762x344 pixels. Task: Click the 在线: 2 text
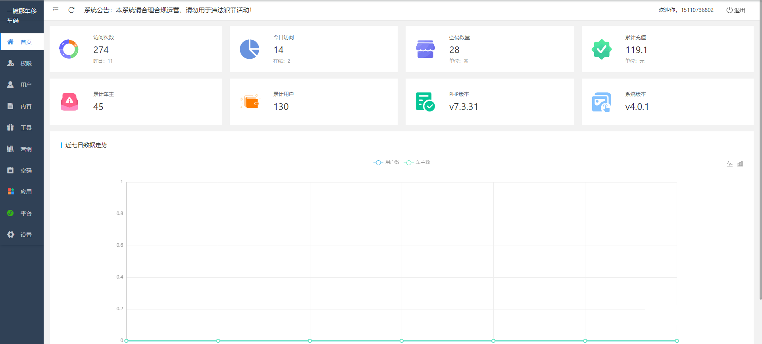pyautogui.click(x=281, y=61)
